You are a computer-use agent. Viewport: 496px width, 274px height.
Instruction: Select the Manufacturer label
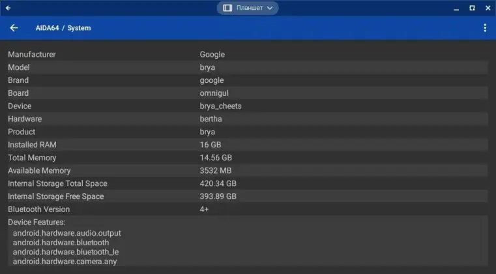pyautogui.click(x=32, y=54)
